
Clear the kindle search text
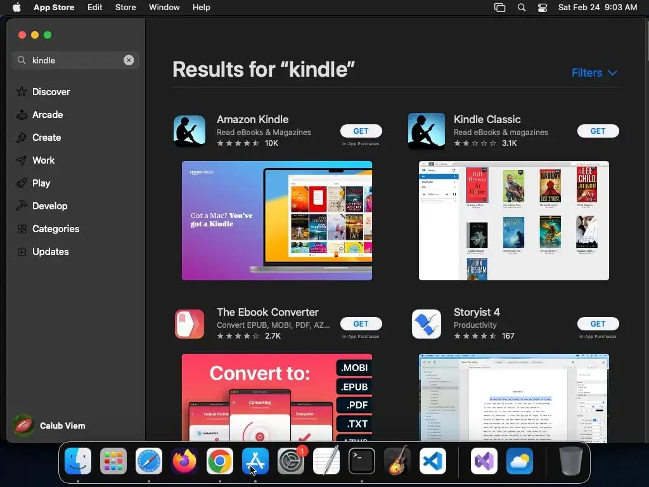129,60
